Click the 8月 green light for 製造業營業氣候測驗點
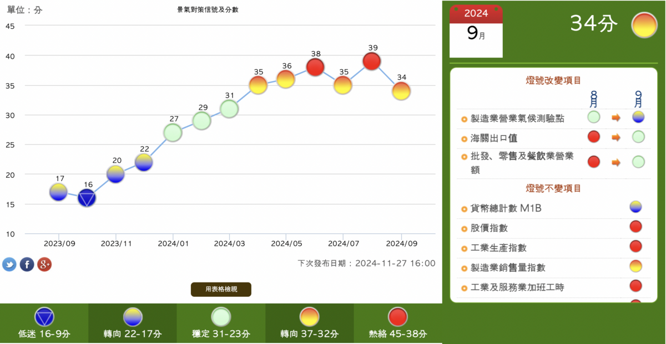Image resolution: width=666 pixels, height=344 pixels. click(594, 117)
